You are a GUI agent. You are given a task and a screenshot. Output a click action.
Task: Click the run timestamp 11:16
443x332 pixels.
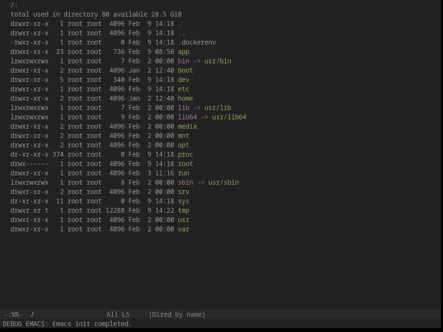point(164,173)
